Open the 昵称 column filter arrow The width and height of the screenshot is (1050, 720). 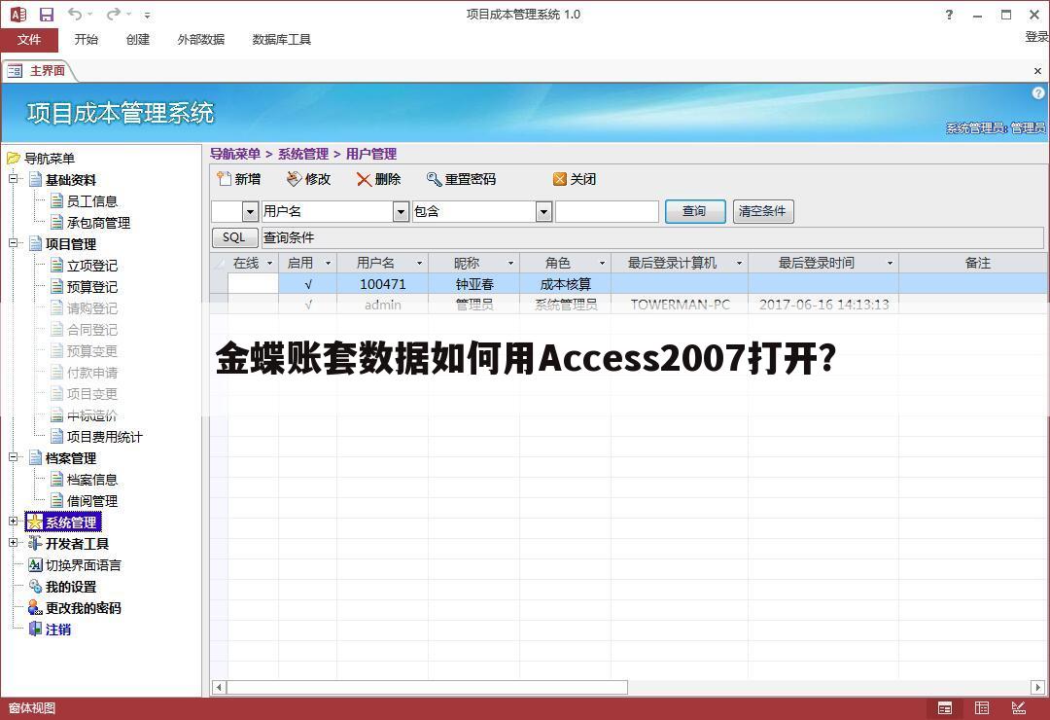pos(510,264)
